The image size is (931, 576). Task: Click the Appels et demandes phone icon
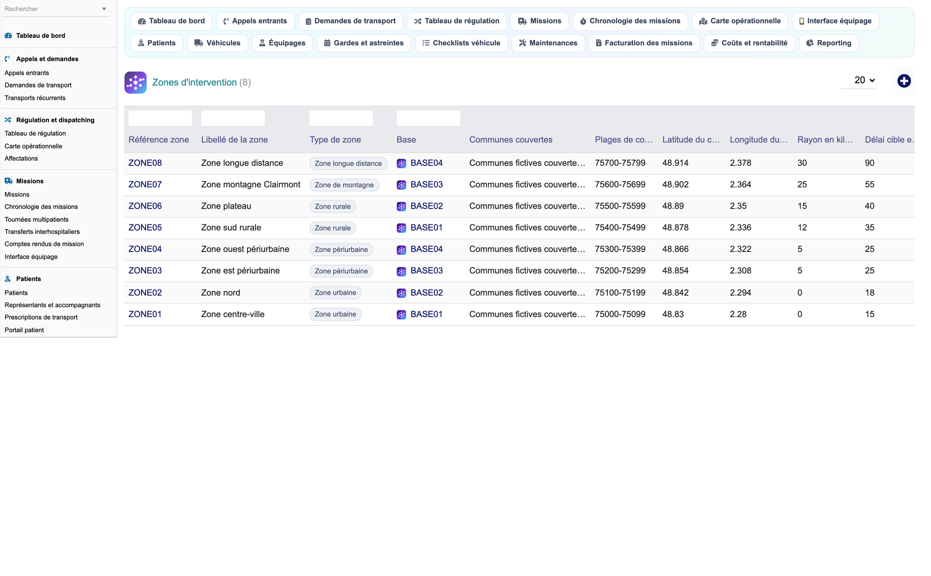tap(8, 59)
